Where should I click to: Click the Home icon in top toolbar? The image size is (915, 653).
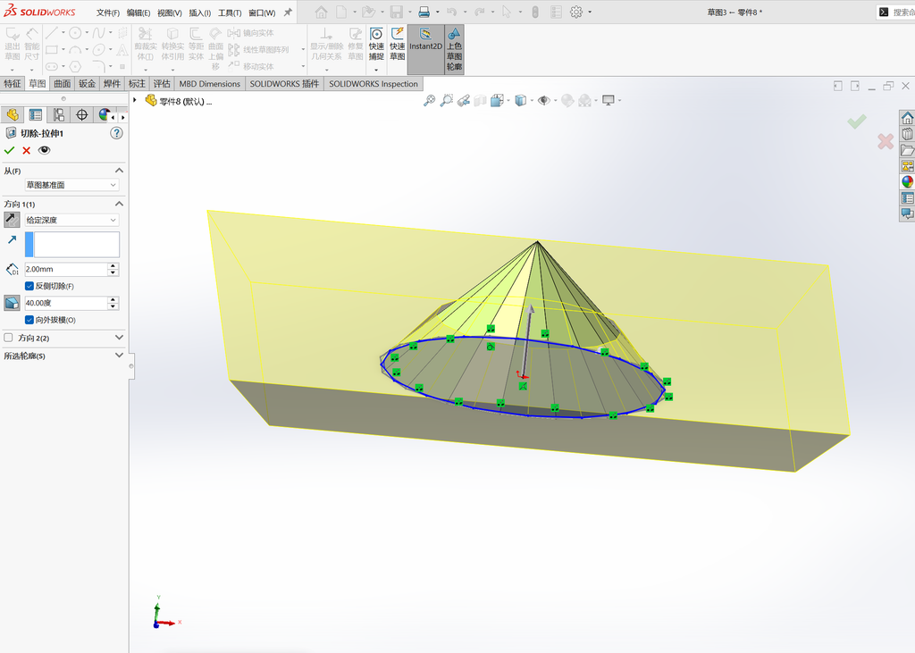321,13
